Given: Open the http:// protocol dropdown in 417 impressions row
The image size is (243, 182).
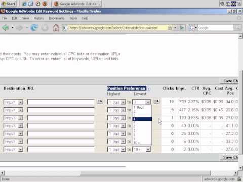Looking at the screenshot, I should pos(13,110).
